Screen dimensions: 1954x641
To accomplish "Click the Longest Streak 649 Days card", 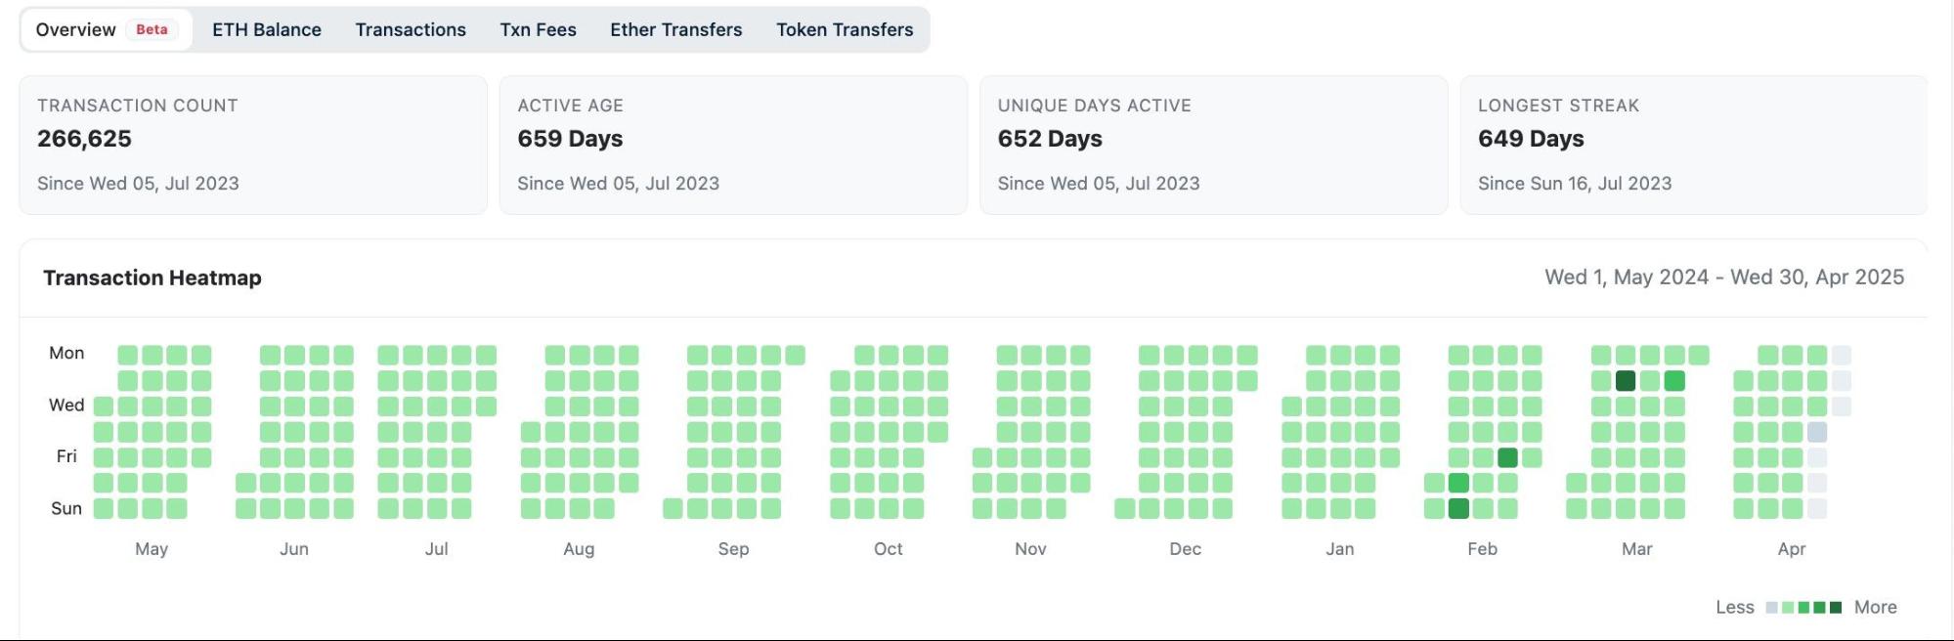I will click(1693, 145).
